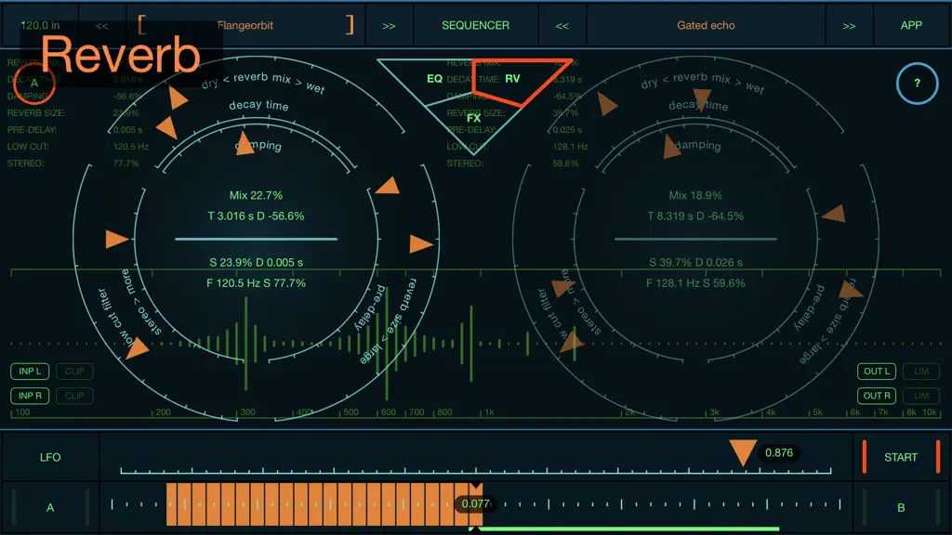Image resolution: width=952 pixels, height=535 pixels.
Task: Click the A/B morph slider handle at 0.077
Action: 475,503
